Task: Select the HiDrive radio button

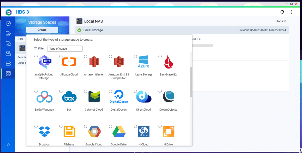Action: pos(160,126)
